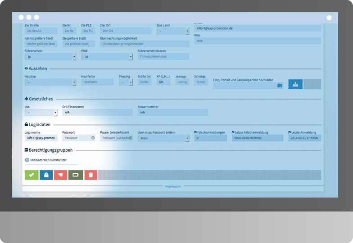353x243 pixels.
Task: Open the PKW dropdown
Action: [107, 57]
